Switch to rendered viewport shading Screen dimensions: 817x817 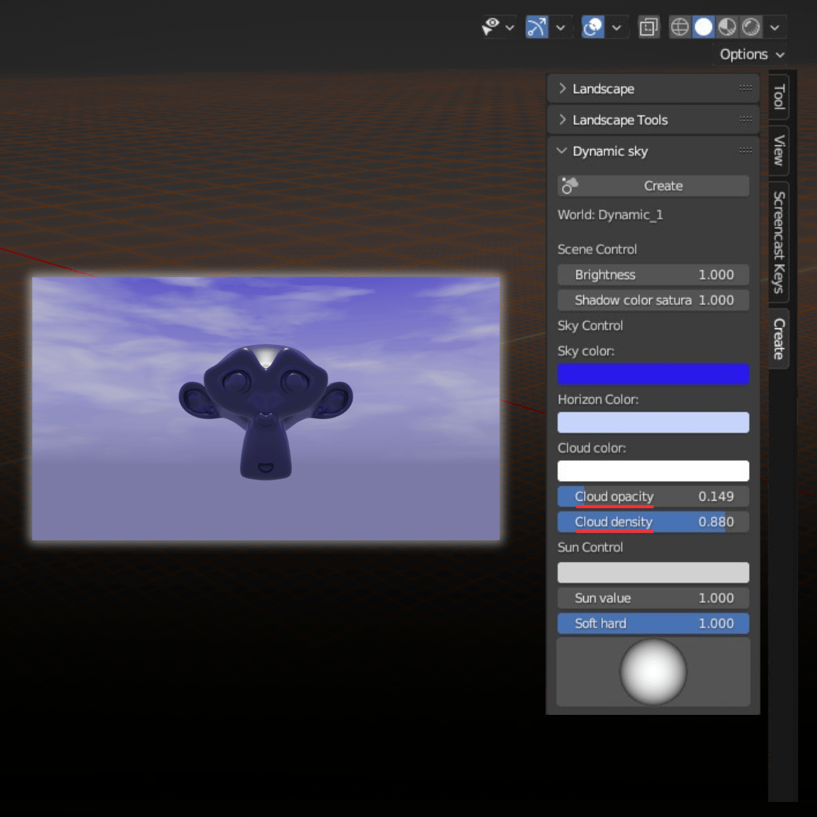[x=751, y=27]
